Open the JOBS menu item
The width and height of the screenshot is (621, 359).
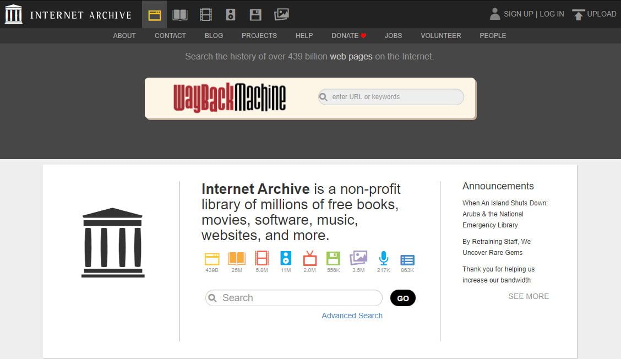(x=393, y=36)
